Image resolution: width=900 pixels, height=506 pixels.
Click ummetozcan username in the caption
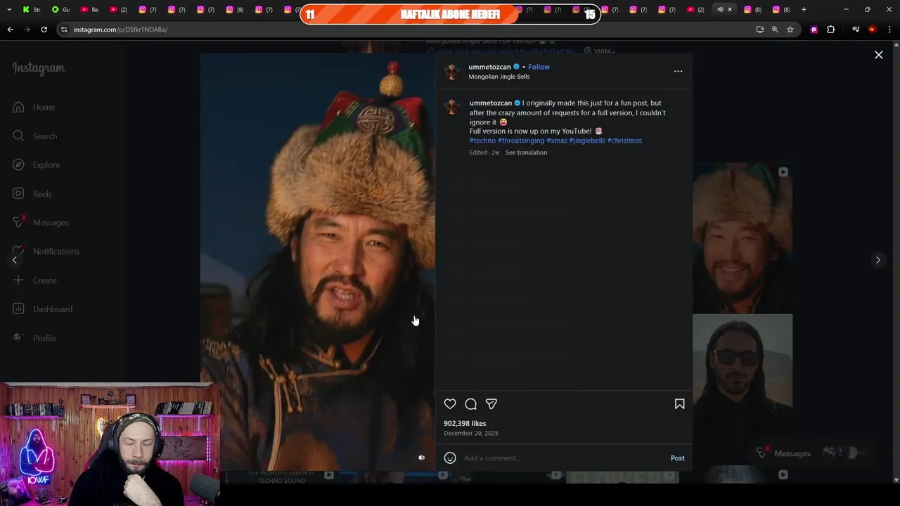(x=491, y=103)
